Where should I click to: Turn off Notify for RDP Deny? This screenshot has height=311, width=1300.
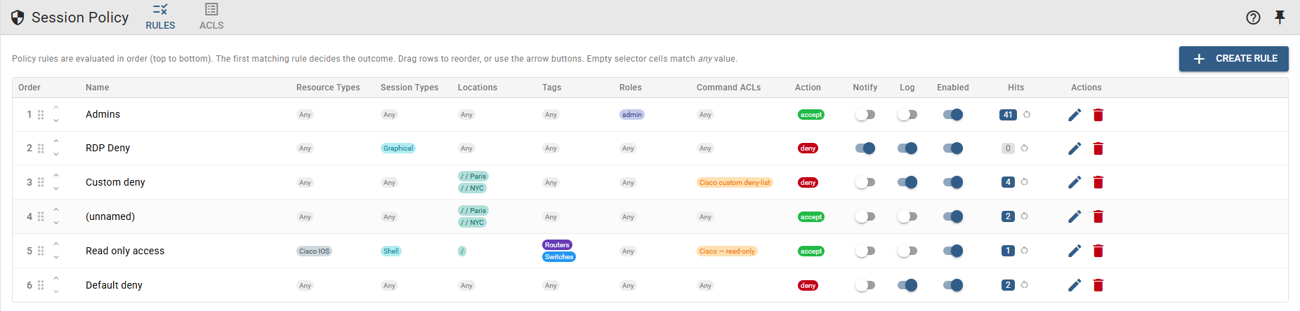click(865, 148)
